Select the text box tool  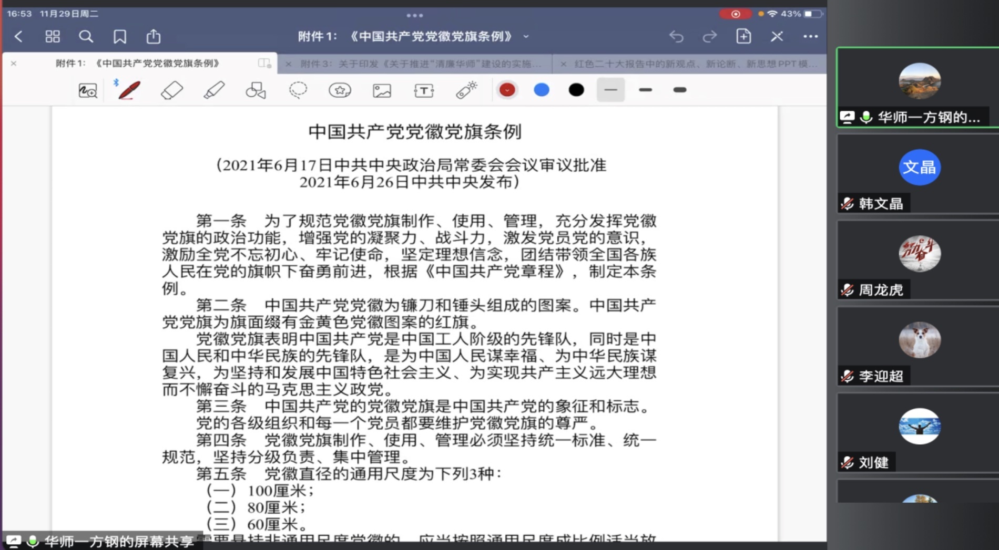424,91
